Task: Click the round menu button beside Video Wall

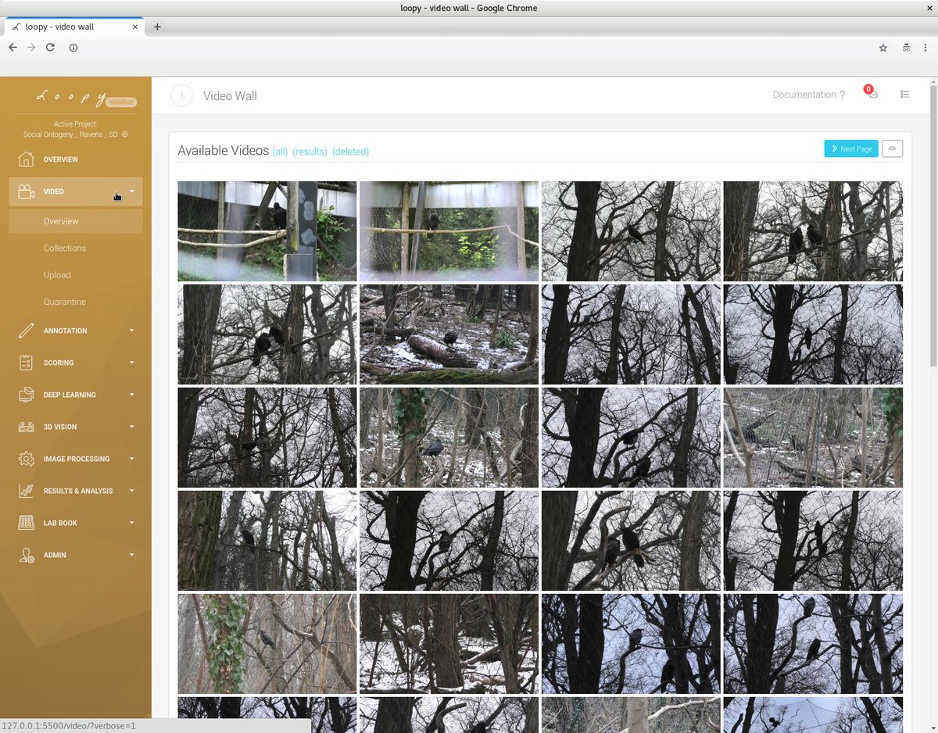Action: pyautogui.click(x=181, y=95)
